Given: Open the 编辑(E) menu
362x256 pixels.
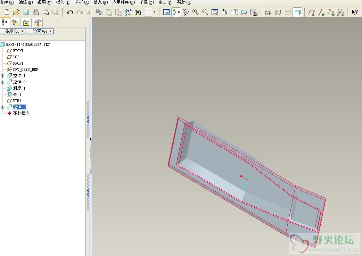Looking at the screenshot, I should click(26, 2).
